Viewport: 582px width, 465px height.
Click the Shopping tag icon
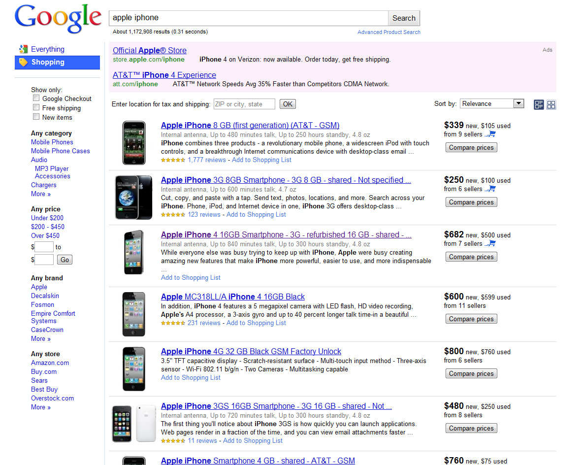coord(23,62)
